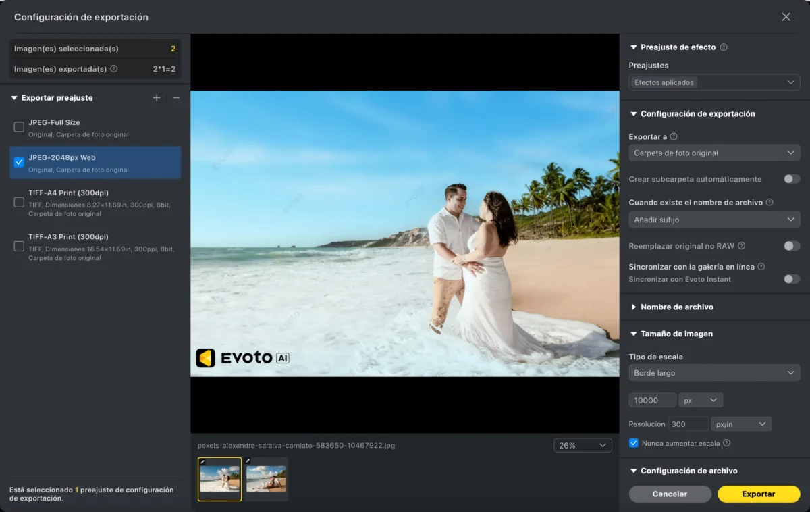
Task: Click the minus icon to remove export preset
Action: tap(176, 98)
